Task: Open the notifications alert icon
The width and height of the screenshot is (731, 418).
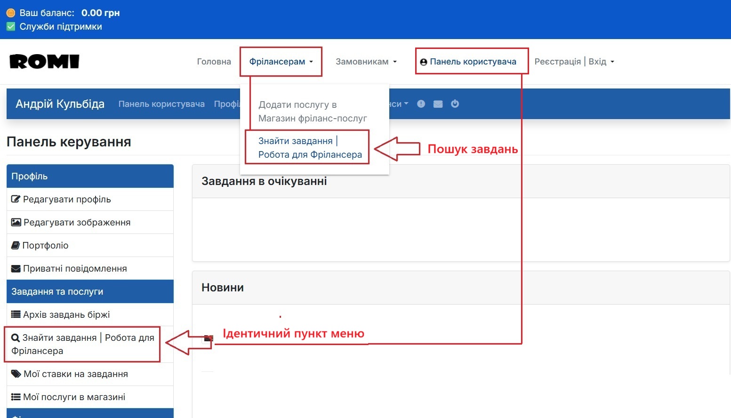Action: click(x=421, y=104)
